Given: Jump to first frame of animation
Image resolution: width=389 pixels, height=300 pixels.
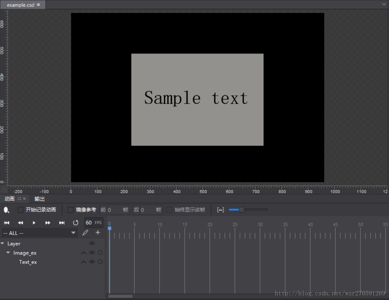Looking at the screenshot, I should [x=7, y=223].
